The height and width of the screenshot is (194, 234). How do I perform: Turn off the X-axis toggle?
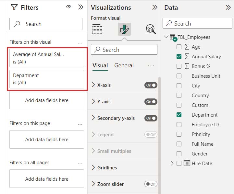tap(151, 85)
